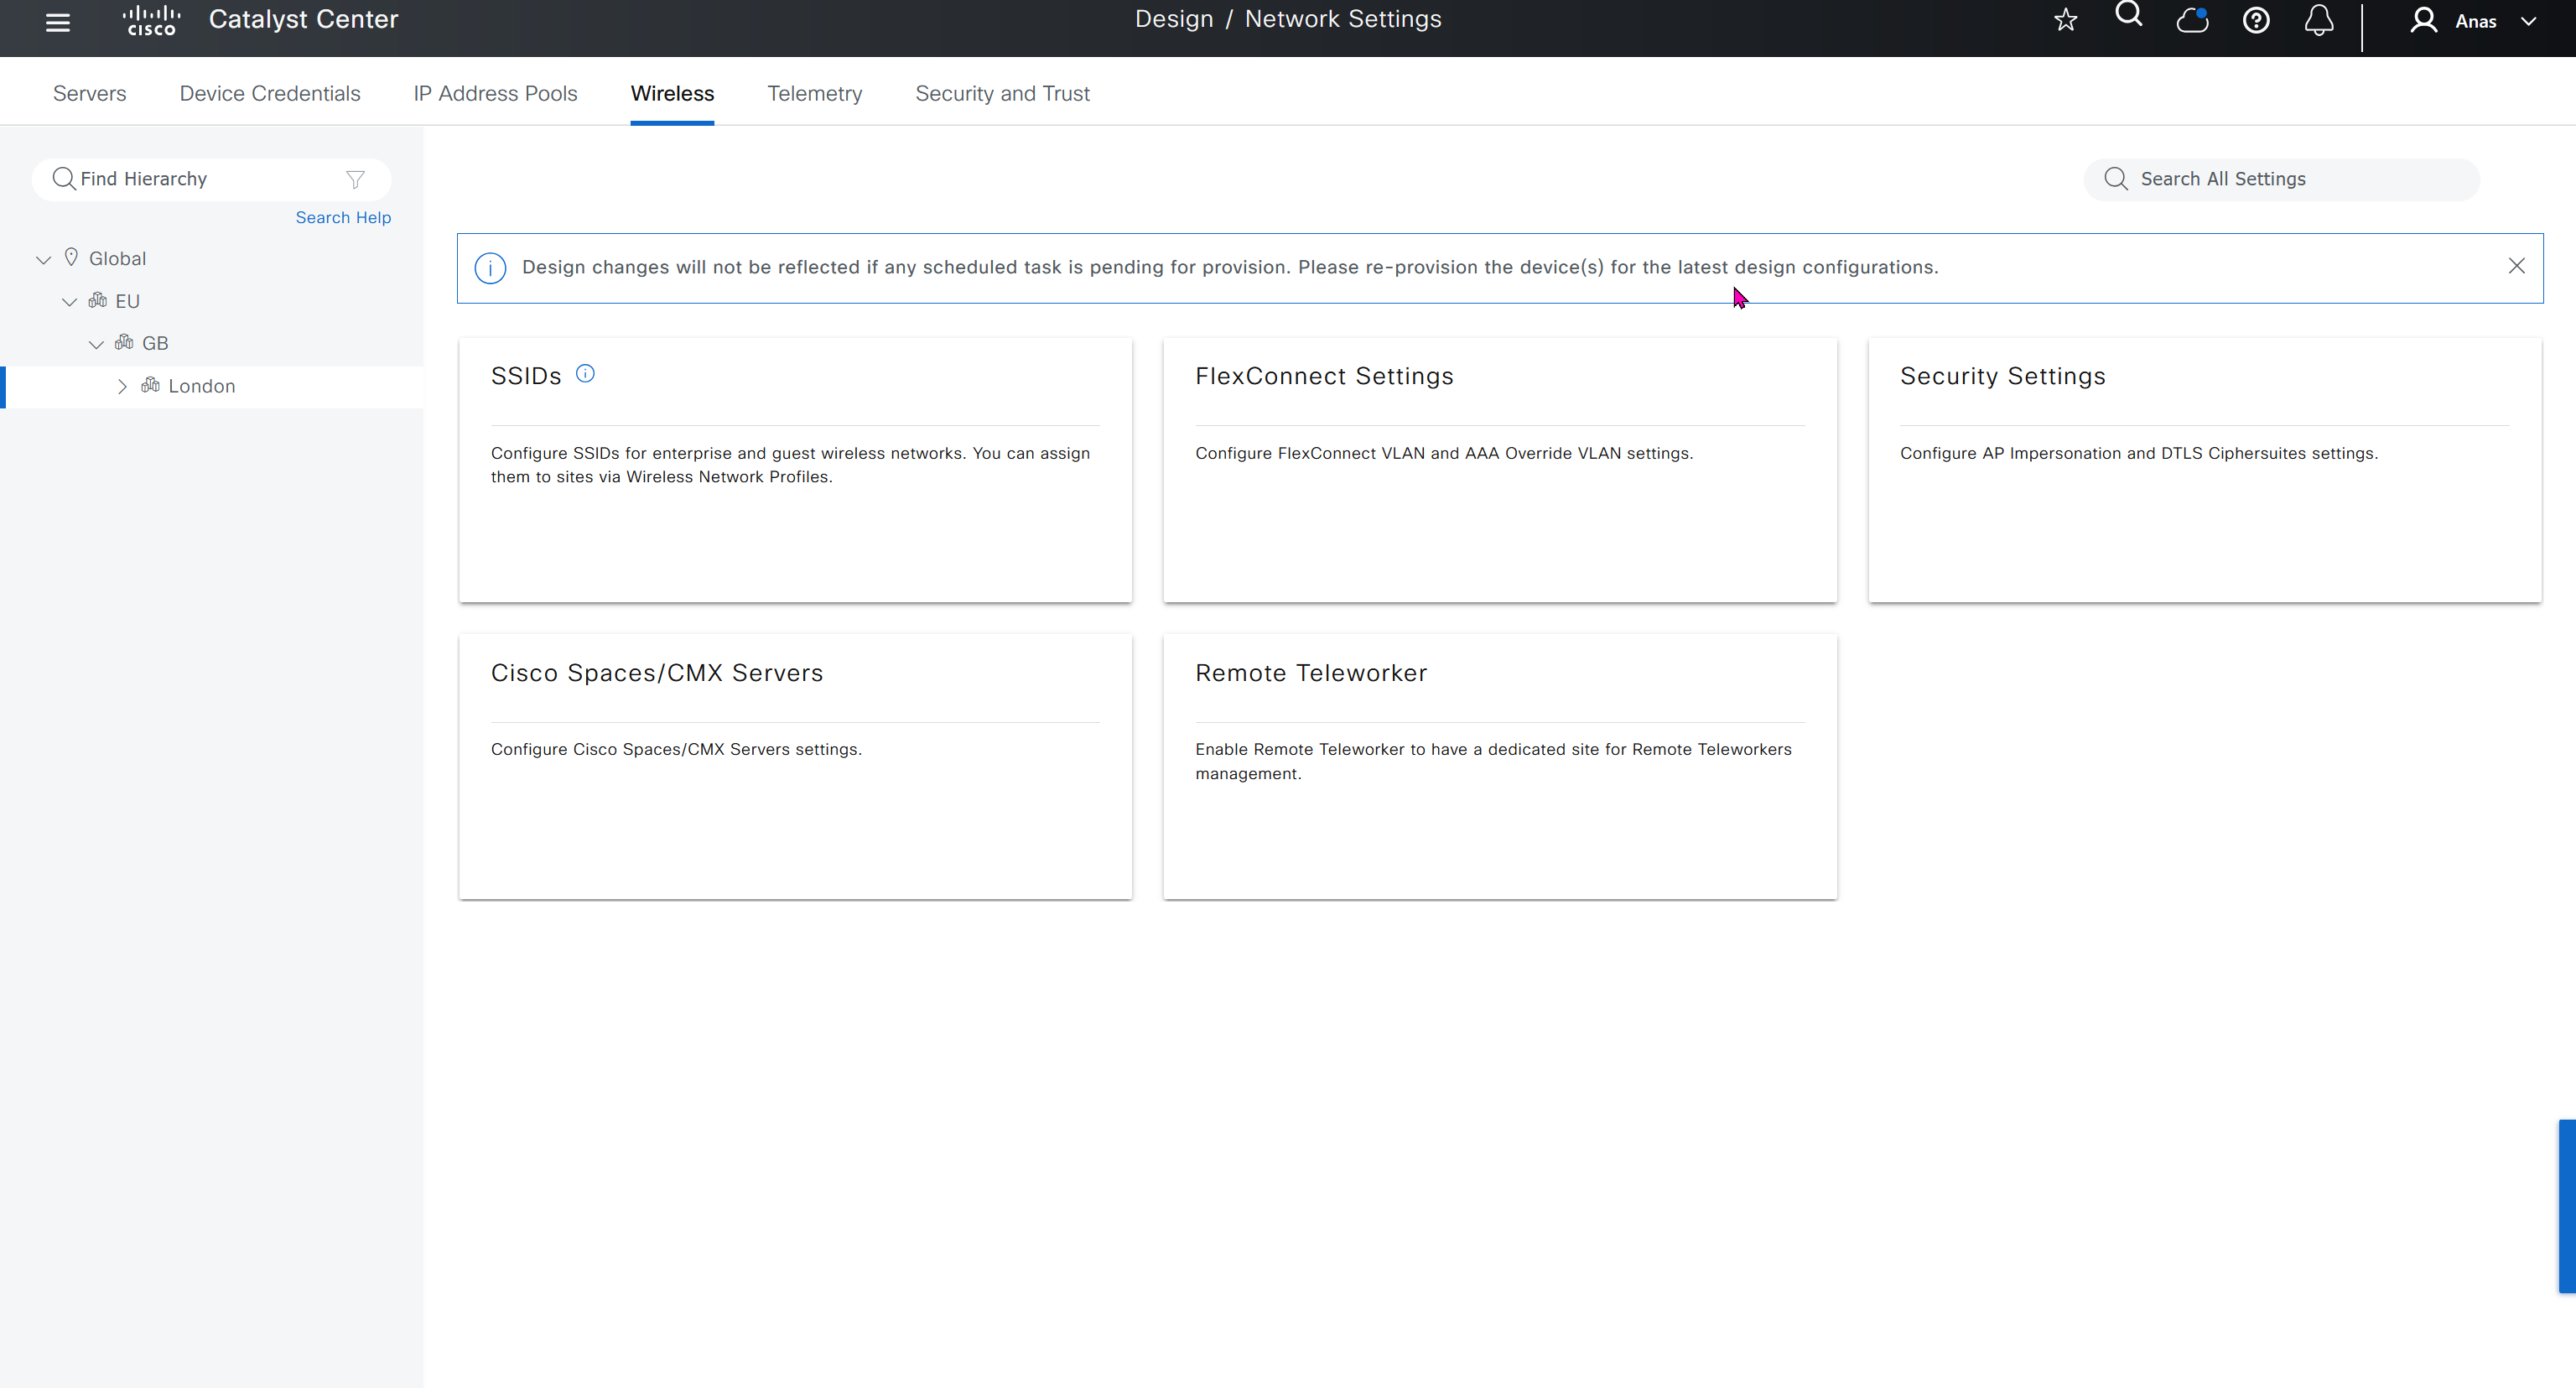
Task: Collapse the EU site node
Action: click(x=69, y=302)
